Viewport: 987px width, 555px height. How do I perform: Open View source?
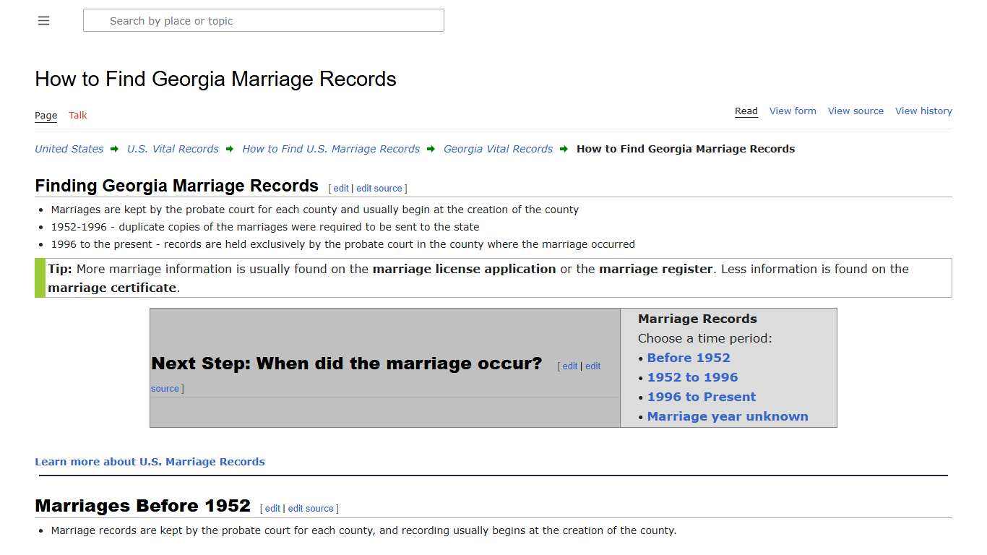[x=855, y=111]
